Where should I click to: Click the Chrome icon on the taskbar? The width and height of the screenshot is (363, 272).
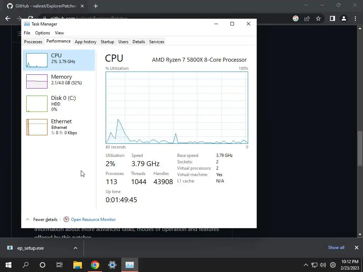tap(95, 265)
